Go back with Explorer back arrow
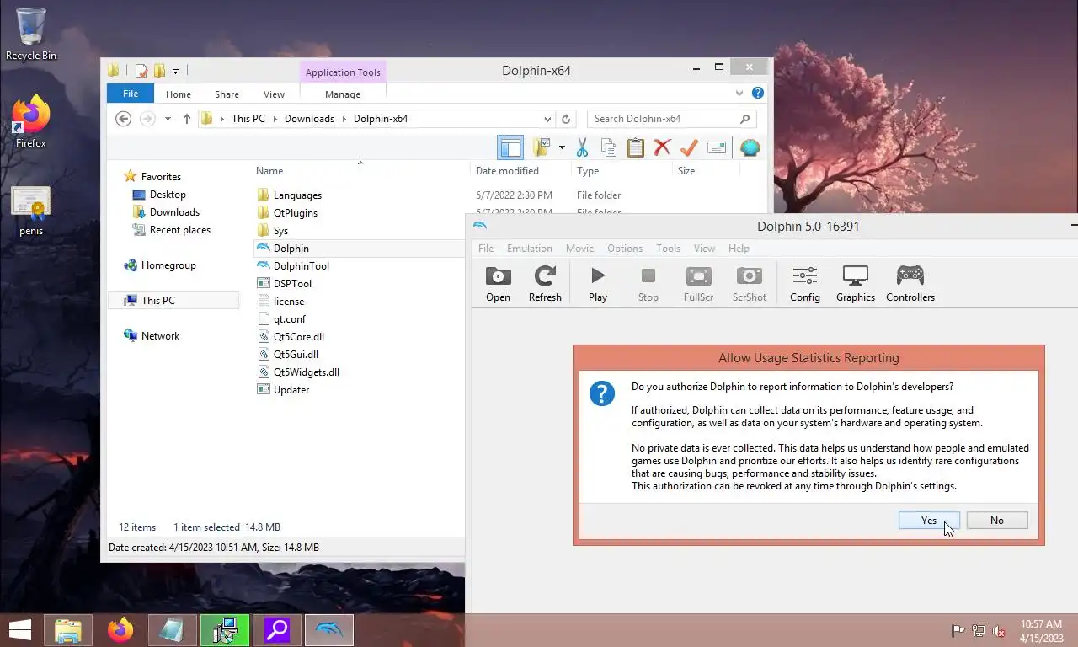Screen dimensions: 1078x647 124,119
